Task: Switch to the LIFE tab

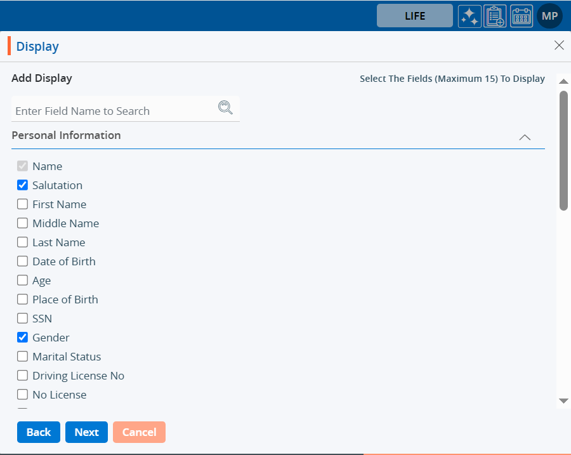Action: (415, 16)
